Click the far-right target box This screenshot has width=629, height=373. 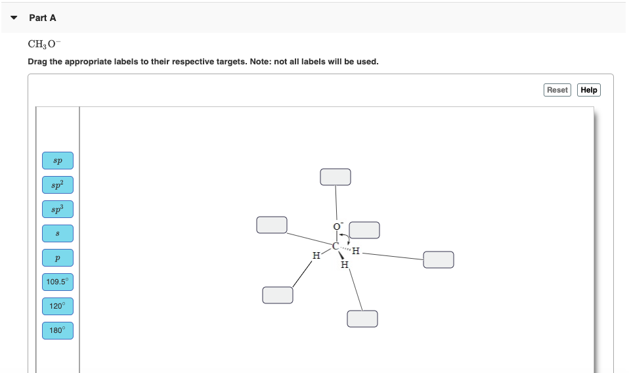pyautogui.click(x=439, y=260)
